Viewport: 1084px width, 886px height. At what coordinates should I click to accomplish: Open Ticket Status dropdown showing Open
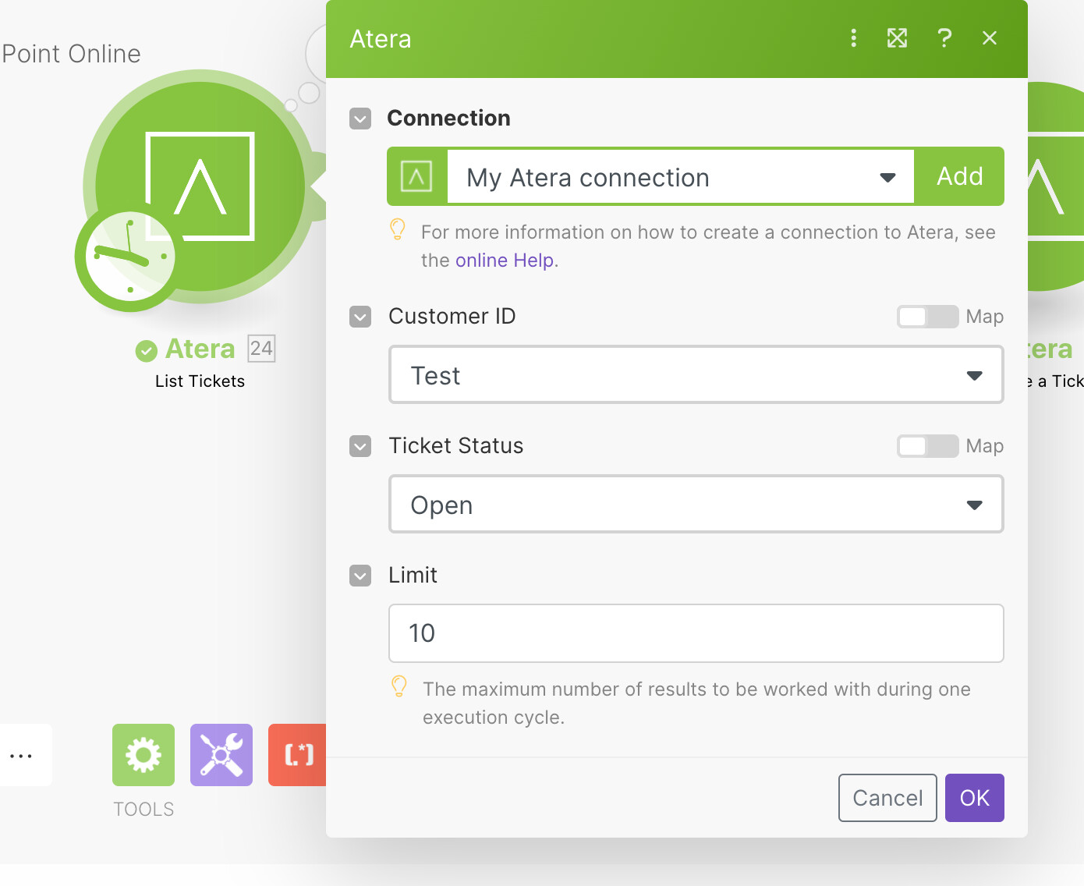[x=696, y=505]
